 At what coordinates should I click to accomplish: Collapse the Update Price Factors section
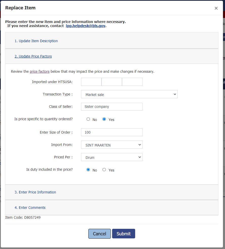point(33,56)
